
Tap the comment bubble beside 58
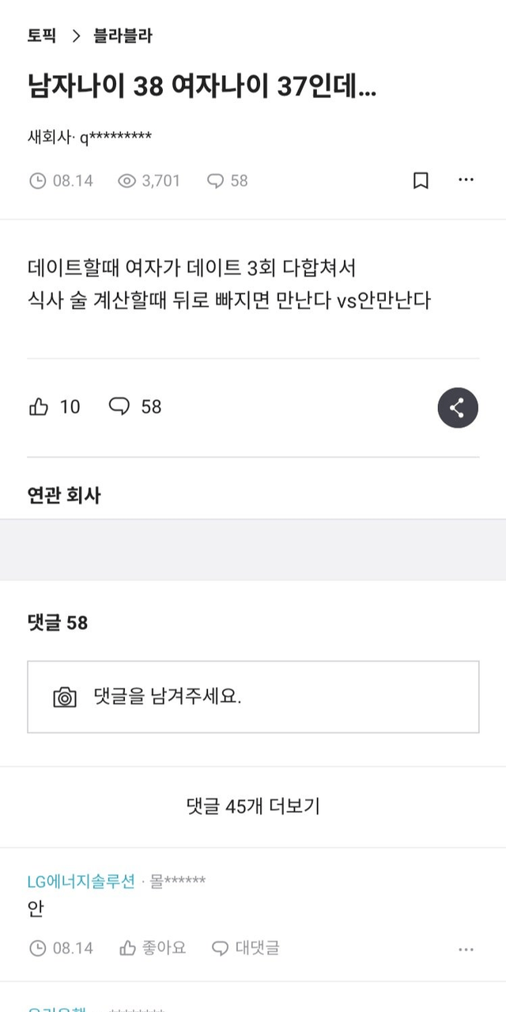(119, 406)
